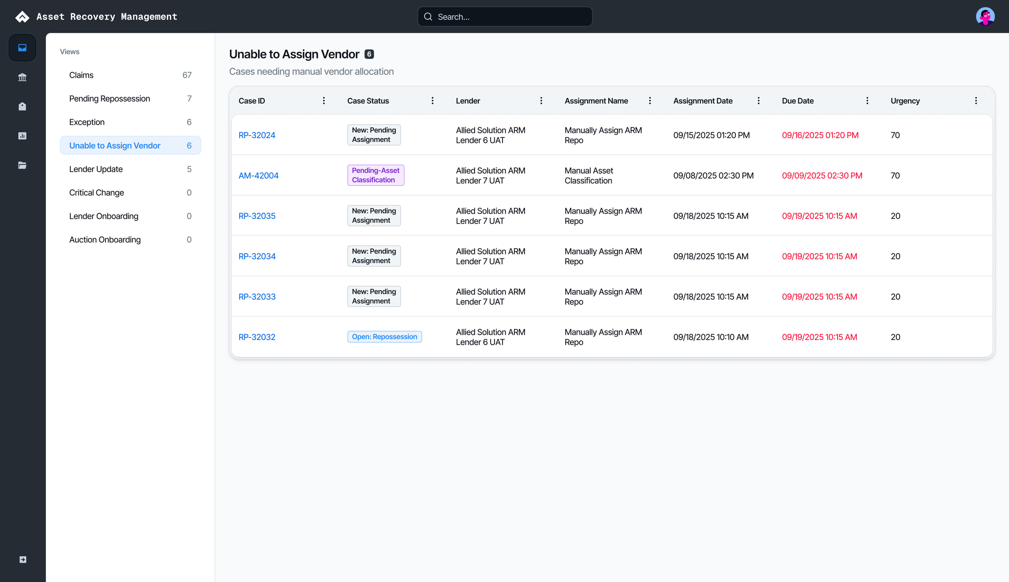Open Assignment Name column options menu
Image resolution: width=1009 pixels, height=582 pixels.
(x=650, y=100)
